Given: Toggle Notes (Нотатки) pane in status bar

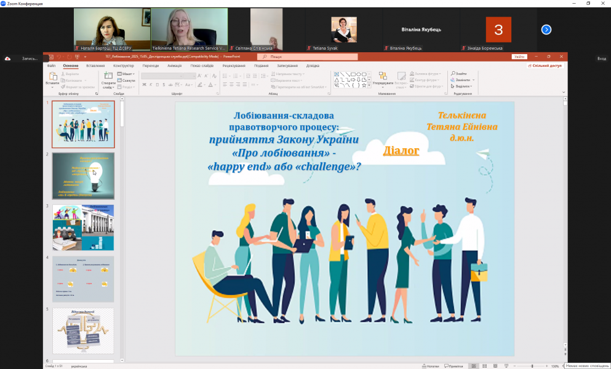Looking at the screenshot, I should pos(431,366).
